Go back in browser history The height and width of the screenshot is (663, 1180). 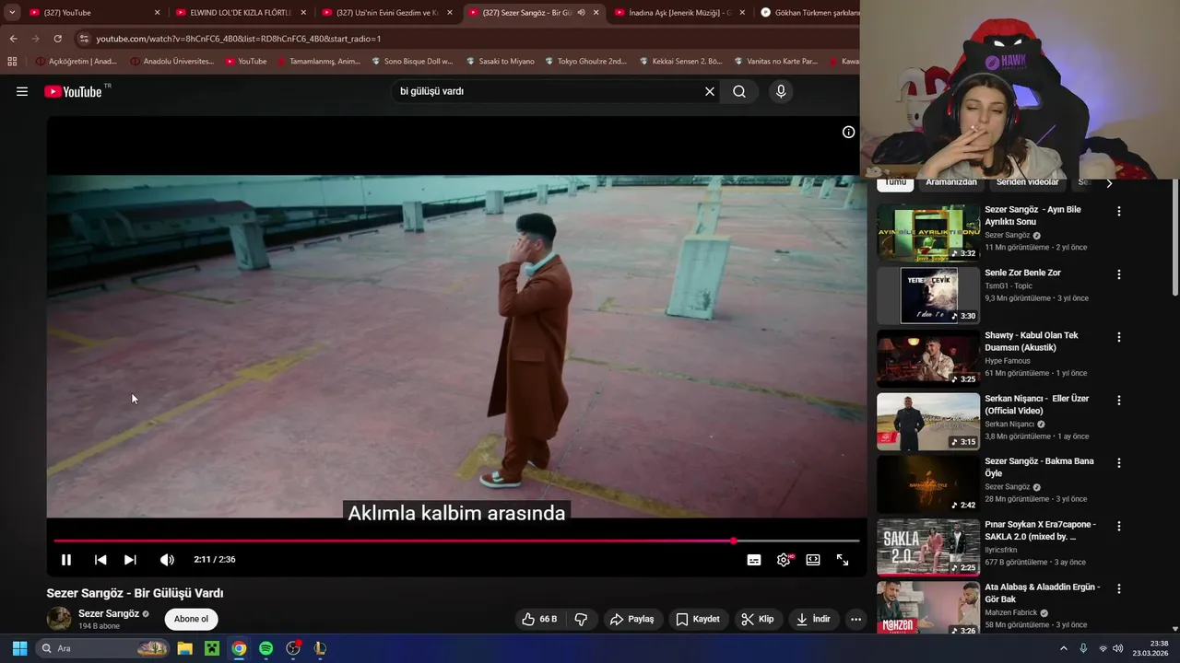(13, 39)
